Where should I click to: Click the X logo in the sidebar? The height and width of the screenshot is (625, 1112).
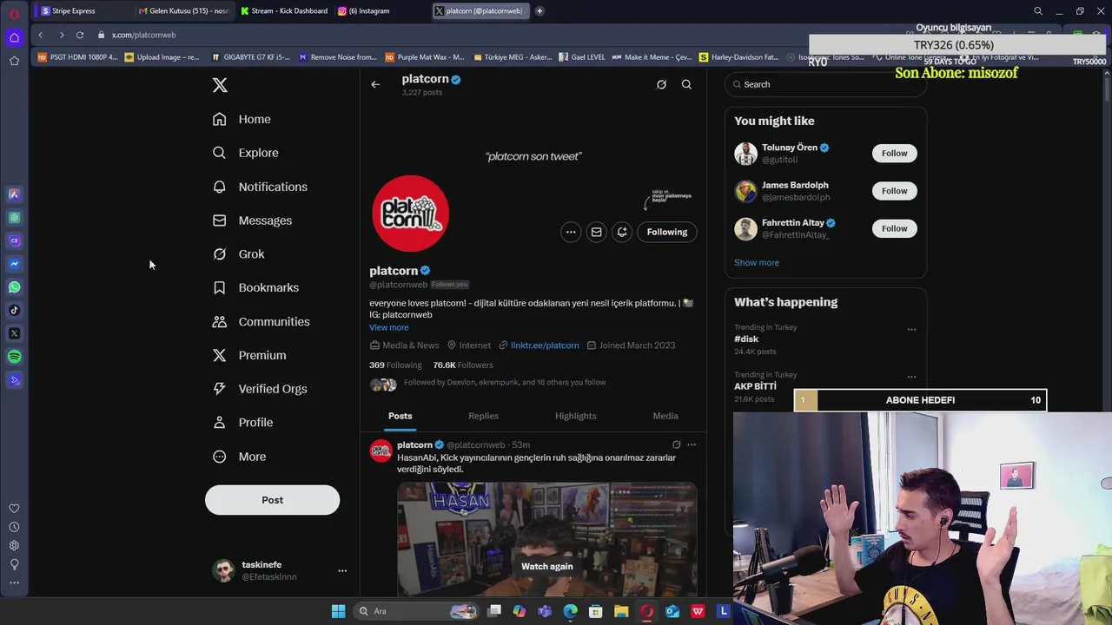coord(220,85)
